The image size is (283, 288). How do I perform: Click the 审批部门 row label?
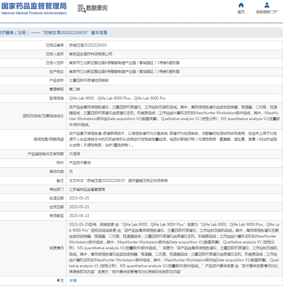point(57,189)
